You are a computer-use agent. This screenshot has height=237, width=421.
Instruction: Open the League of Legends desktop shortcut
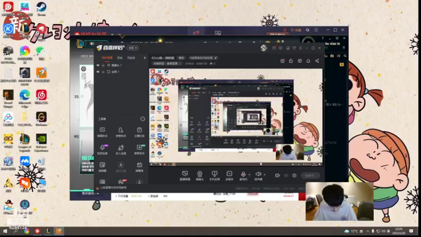25,142
